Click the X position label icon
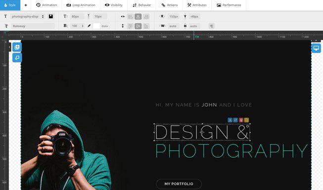Image resolution: width=323 pixels, height=190 pixels. click(162, 16)
